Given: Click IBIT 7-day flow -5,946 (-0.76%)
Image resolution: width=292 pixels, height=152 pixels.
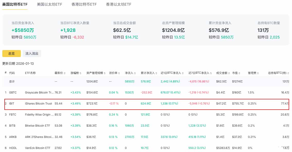Looking at the screenshot, I should click(199, 103).
